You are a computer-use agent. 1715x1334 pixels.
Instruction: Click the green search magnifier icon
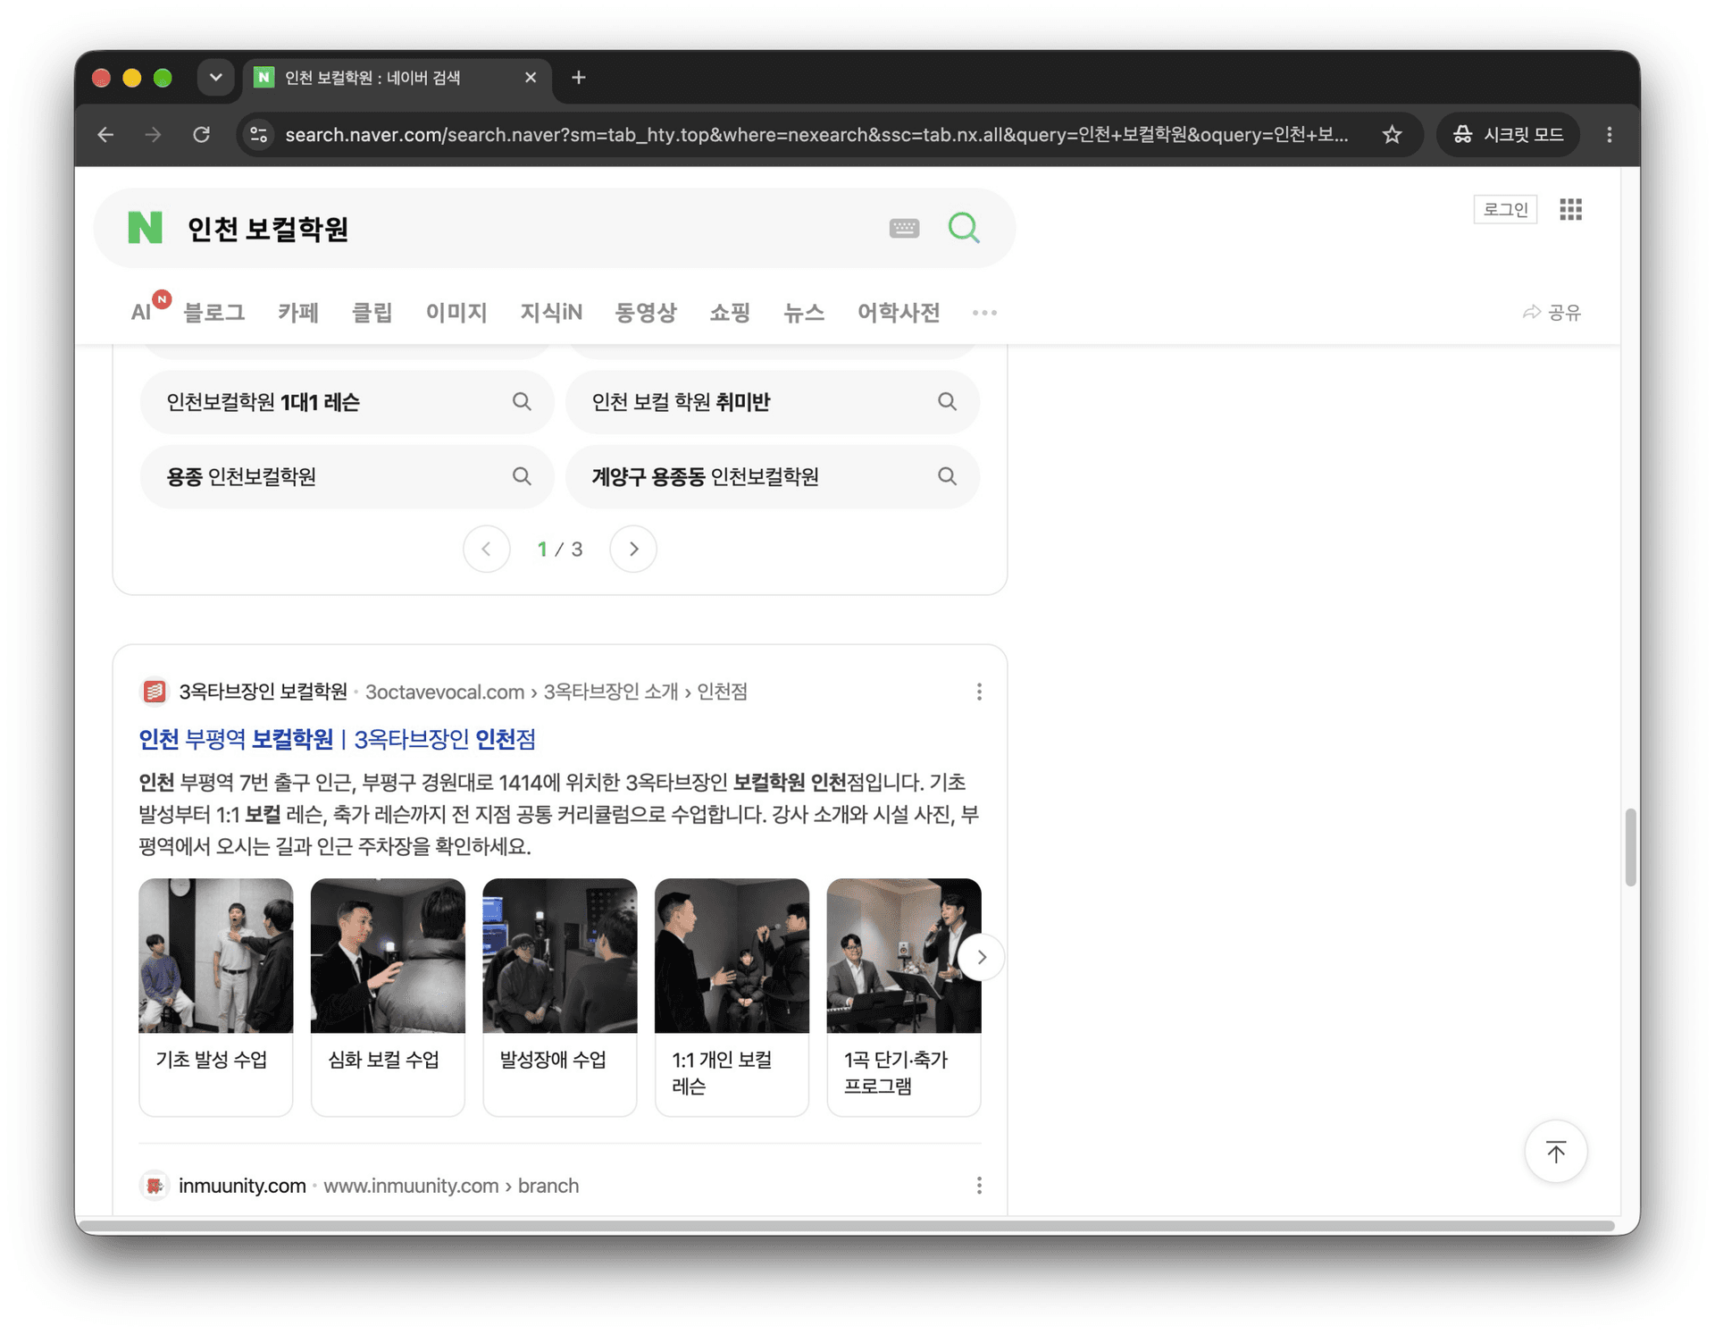pyautogui.click(x=964, y=228)
